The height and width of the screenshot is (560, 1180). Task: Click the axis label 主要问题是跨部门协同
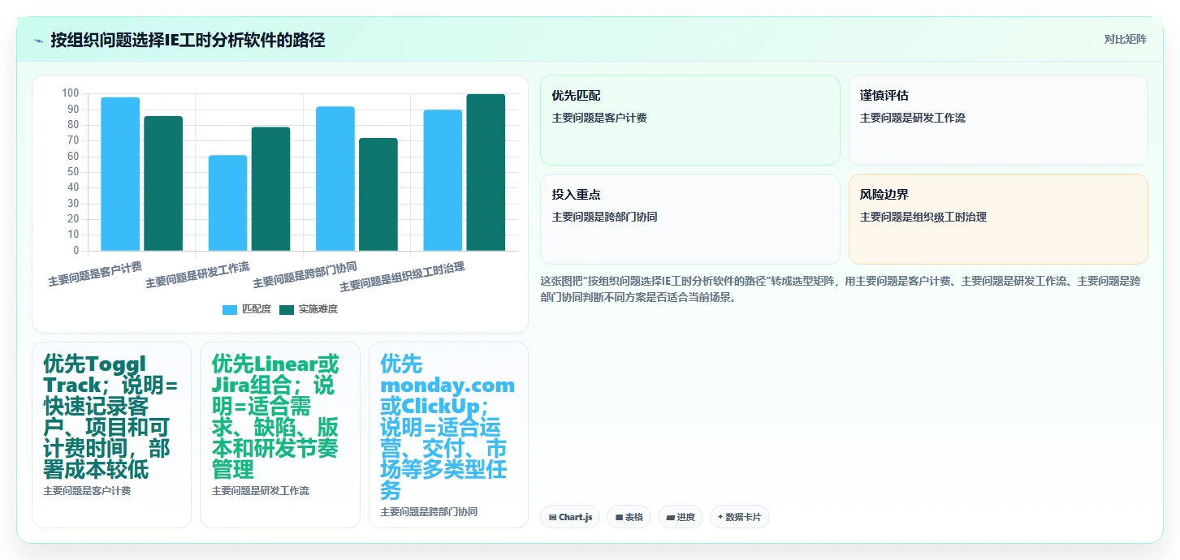[x=305, y=275]
